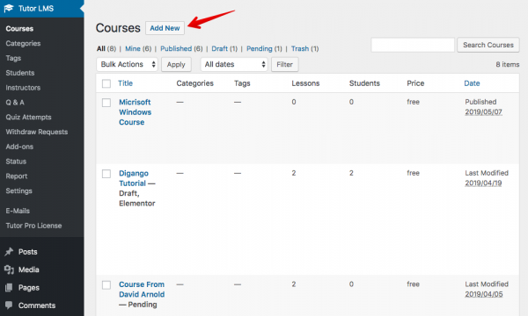This screenshot has height=316, width=528.
Task: Click the Search Courses button
Action: point(488,45)
